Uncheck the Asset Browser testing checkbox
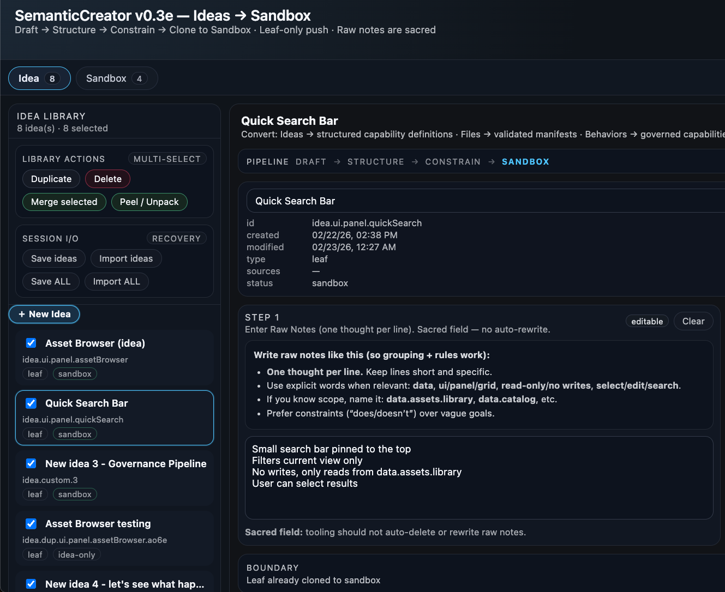This screenshot has height=592, width=725. pos(31,523)
